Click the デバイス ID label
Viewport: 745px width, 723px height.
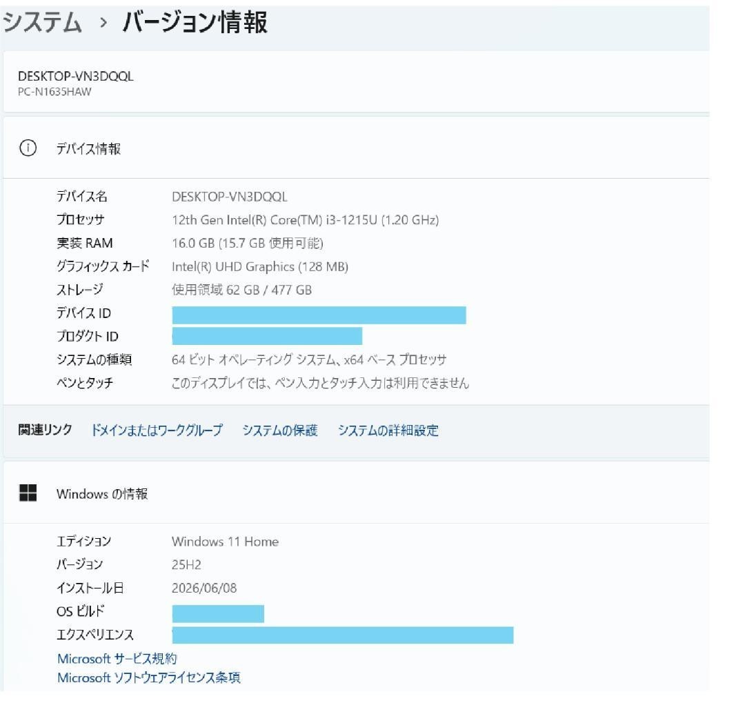click(83, 313)
